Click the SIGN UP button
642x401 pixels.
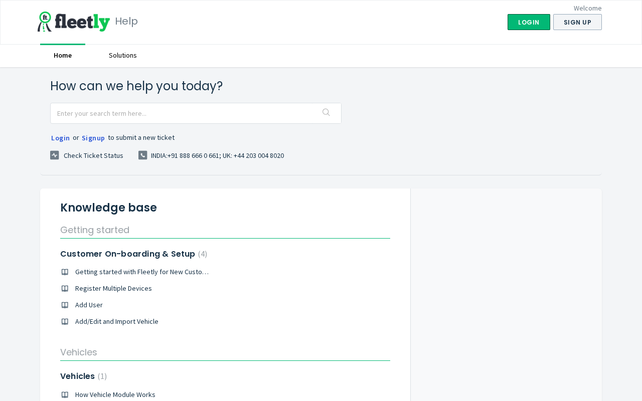click(577, 22)
